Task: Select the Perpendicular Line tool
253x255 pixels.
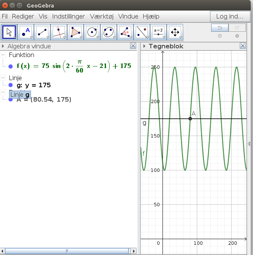Action: point(59,32)
